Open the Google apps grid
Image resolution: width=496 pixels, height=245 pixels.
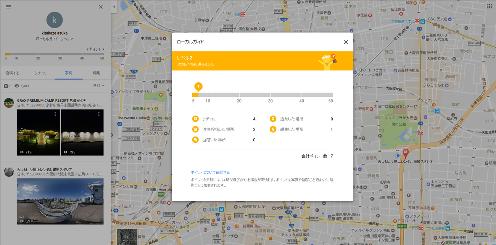coord(490,6)
